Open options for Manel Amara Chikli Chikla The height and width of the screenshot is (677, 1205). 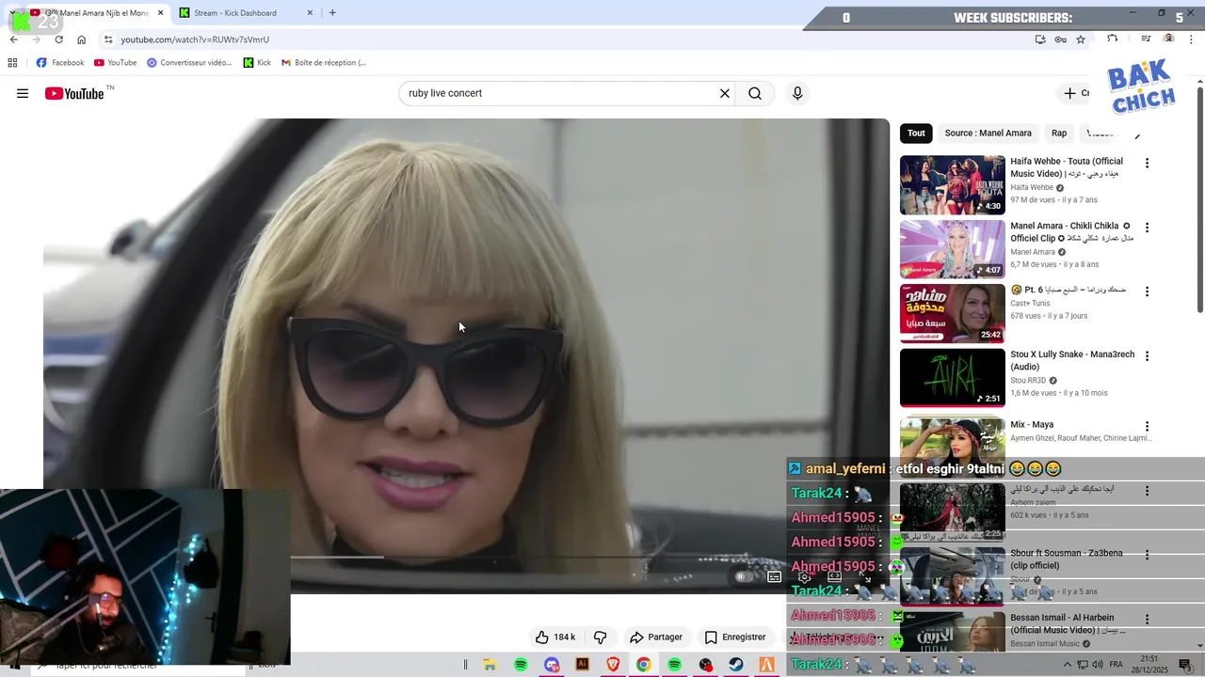coord(1147,228)
